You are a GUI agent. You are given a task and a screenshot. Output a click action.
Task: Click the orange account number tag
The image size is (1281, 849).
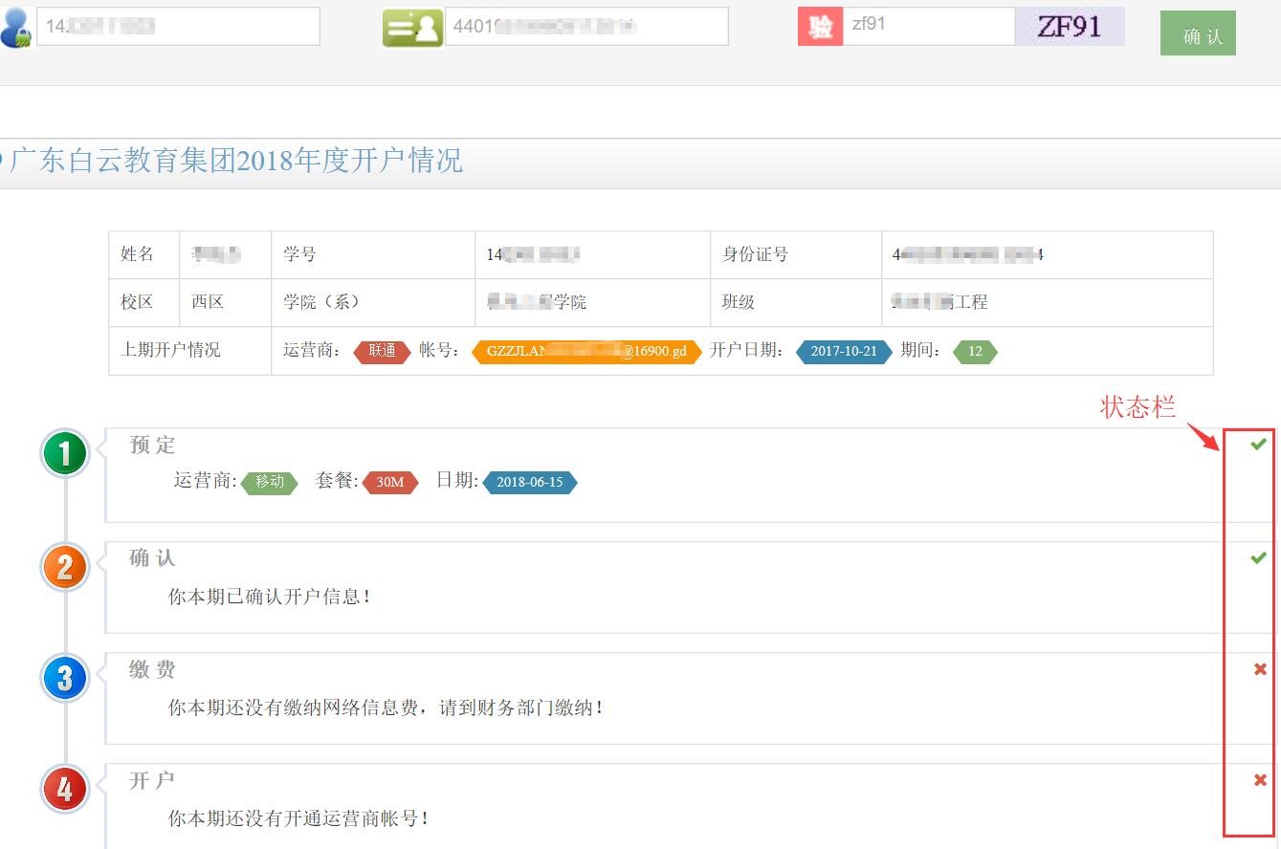click(586, 351)
